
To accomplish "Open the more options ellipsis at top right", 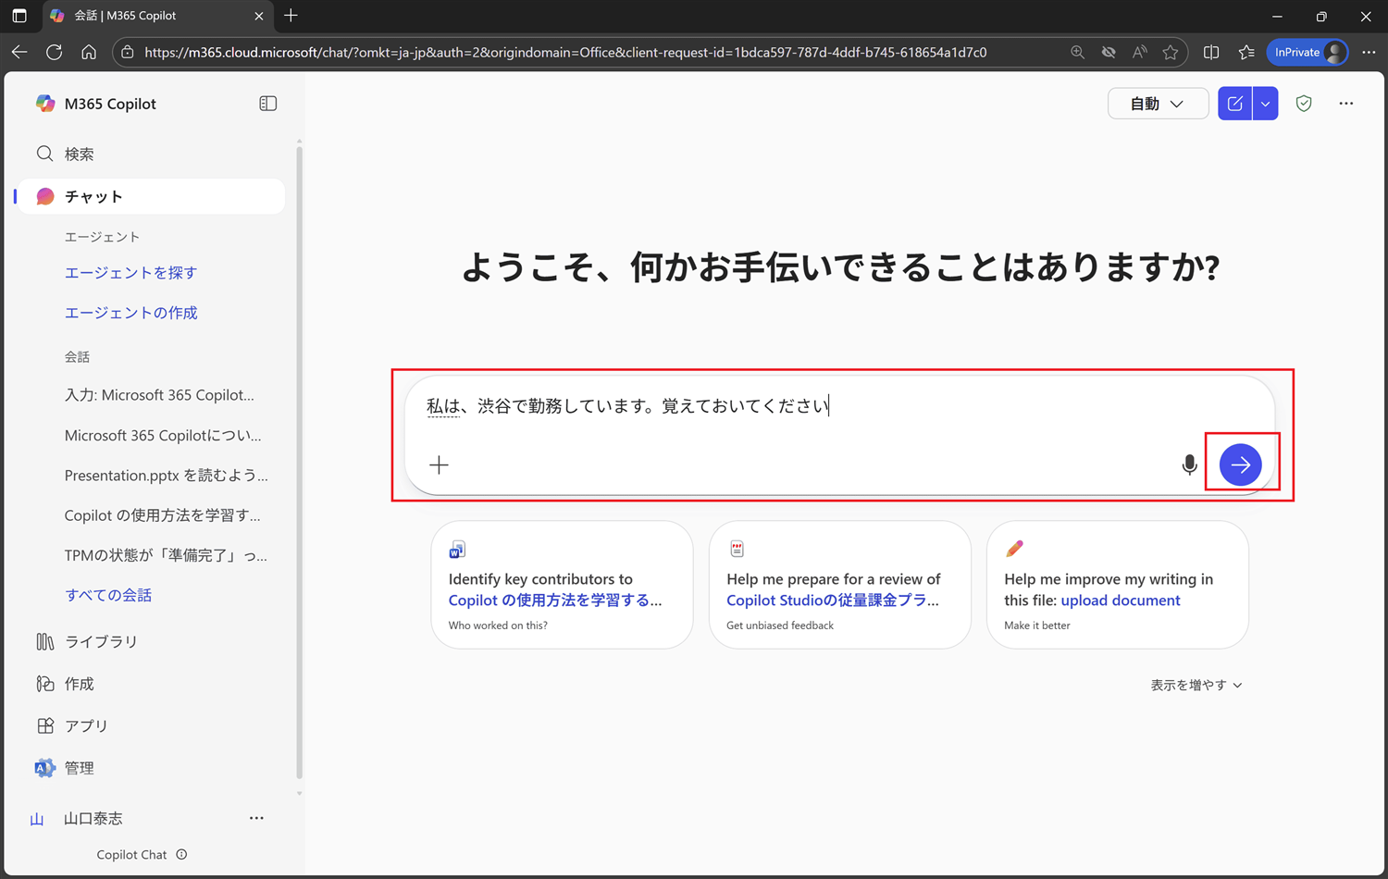I will (x=1345, y=104).
